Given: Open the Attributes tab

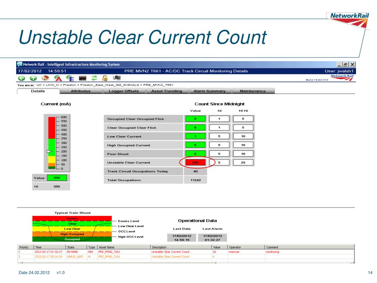Looking at the screenshot, I should (81, 91).
